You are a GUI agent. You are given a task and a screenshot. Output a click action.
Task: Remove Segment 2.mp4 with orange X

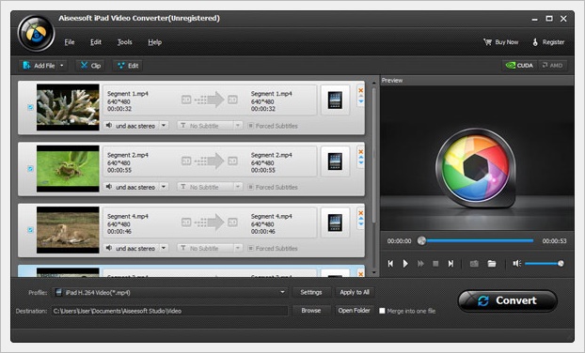[361, 151]
